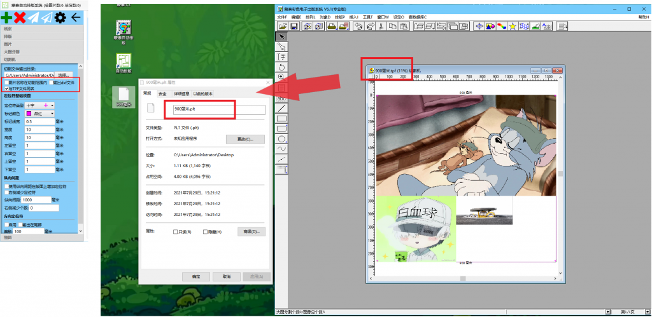Select the wavy curve tool
The width and height of the screenshot is (652, 317).
click(x=282, y=149)
